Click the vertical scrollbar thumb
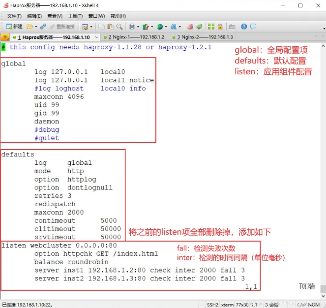 323,289
